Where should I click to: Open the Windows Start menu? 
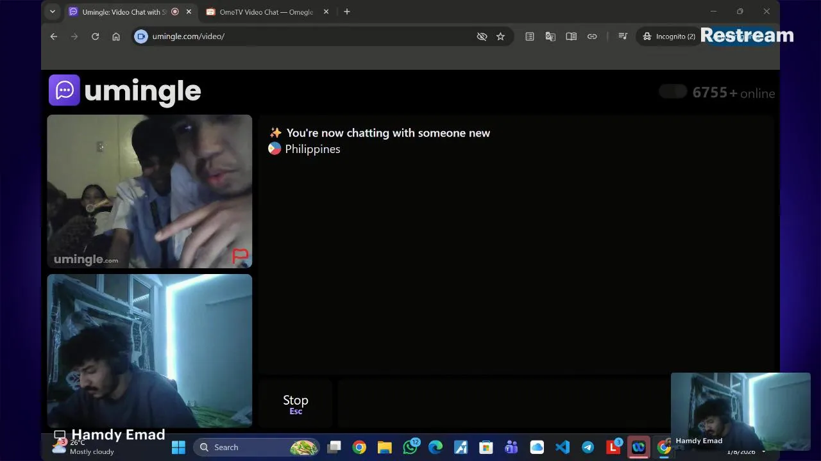178,447
